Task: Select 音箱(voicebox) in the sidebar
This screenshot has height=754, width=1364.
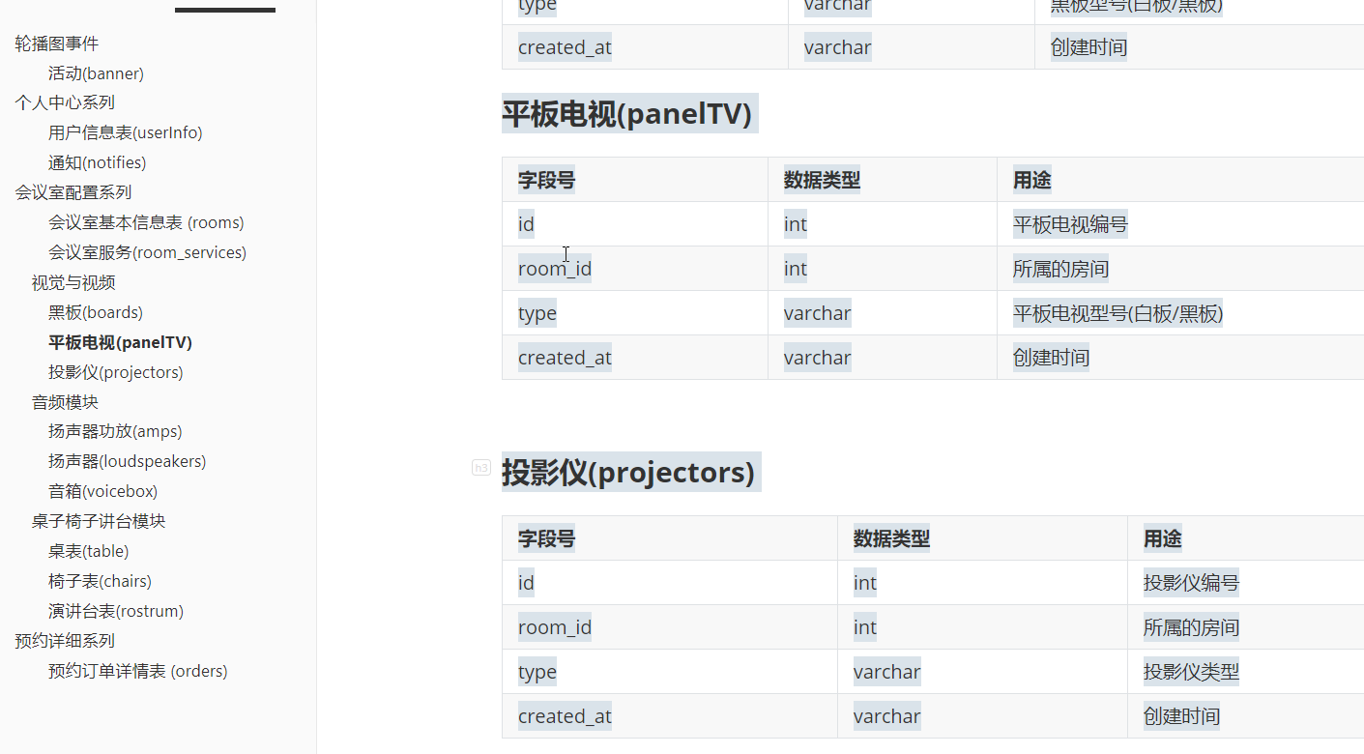Action: point(104,490)
